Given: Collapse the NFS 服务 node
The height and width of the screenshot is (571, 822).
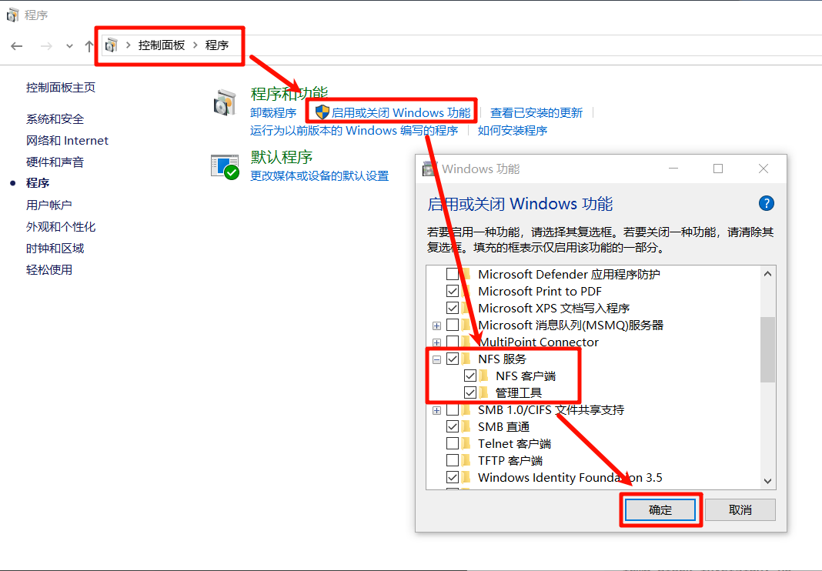Looking at the screenshot, I should (x=436, y=359).
